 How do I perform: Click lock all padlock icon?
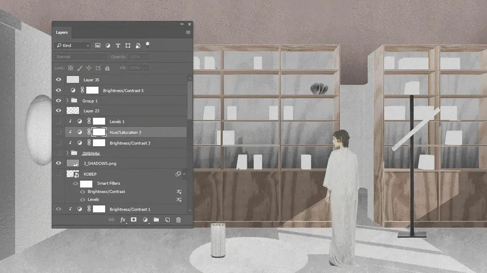click(107, 68)
